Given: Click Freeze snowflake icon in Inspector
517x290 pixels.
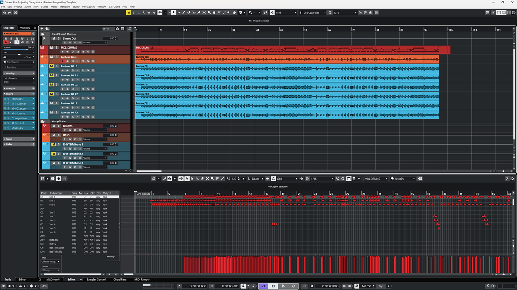Looking at the screenshot, I should tap(33, 43).
